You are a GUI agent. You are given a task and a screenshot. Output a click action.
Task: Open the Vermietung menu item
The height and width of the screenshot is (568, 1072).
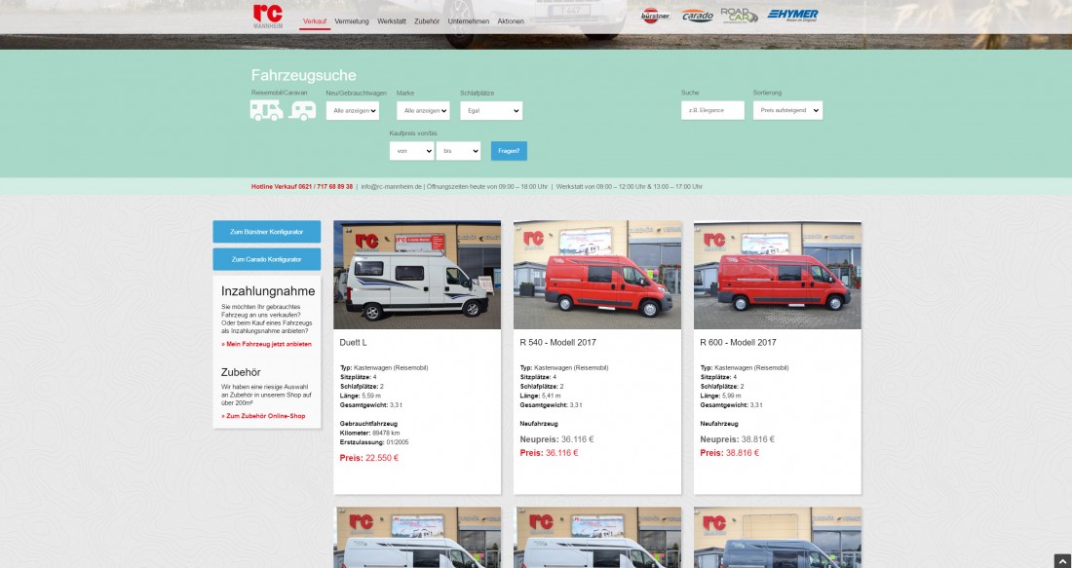(x=352, y=21)
